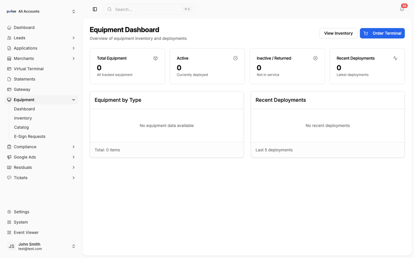
Task: Collapse the Equipment section chevron
Action: (x=73, y=99)
